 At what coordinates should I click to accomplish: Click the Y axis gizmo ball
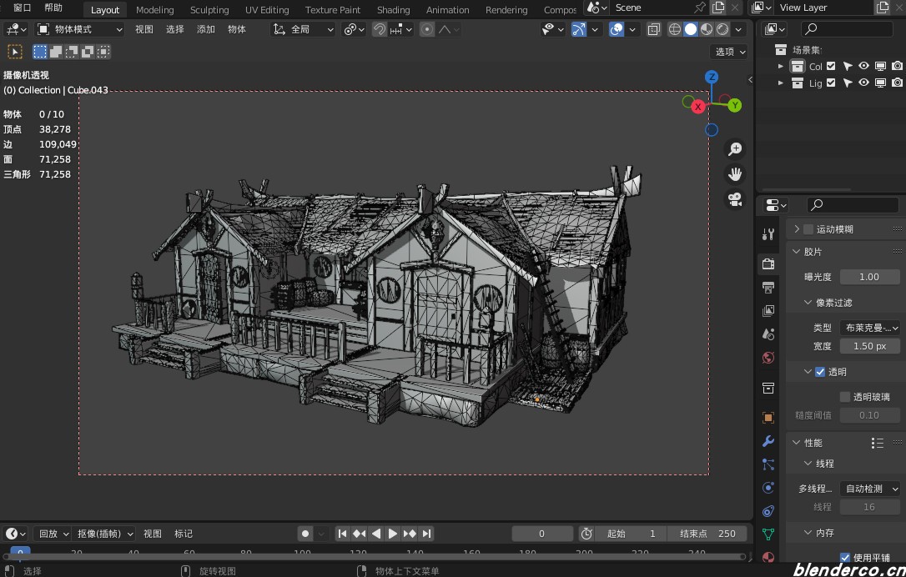coord(734,105)
